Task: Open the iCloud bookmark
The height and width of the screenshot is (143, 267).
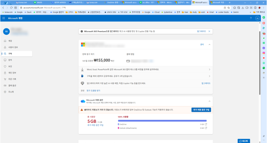Action: pos(156,12)
